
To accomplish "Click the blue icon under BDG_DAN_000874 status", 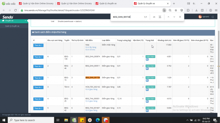I will [x=147, y=59].
